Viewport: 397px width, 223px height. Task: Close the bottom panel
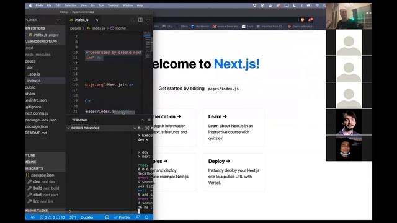[149, 120]
